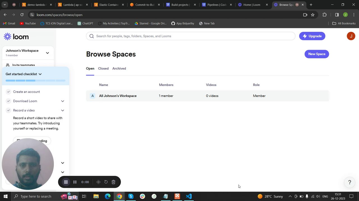This screenshot has width=359, height=201.
Task: Open the Chrome side panel icon
Action: 337,15
